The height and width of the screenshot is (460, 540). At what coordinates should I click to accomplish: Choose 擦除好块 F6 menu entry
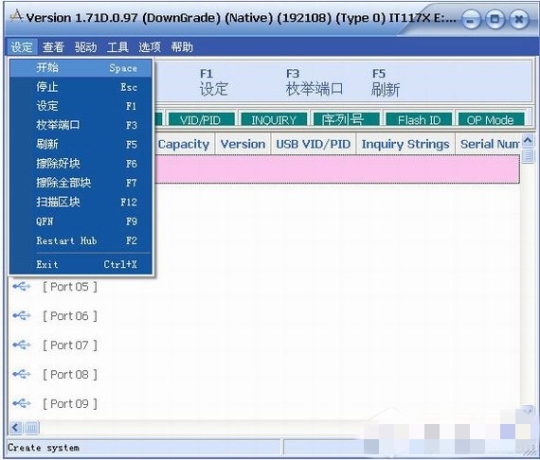tap(81, 164)
